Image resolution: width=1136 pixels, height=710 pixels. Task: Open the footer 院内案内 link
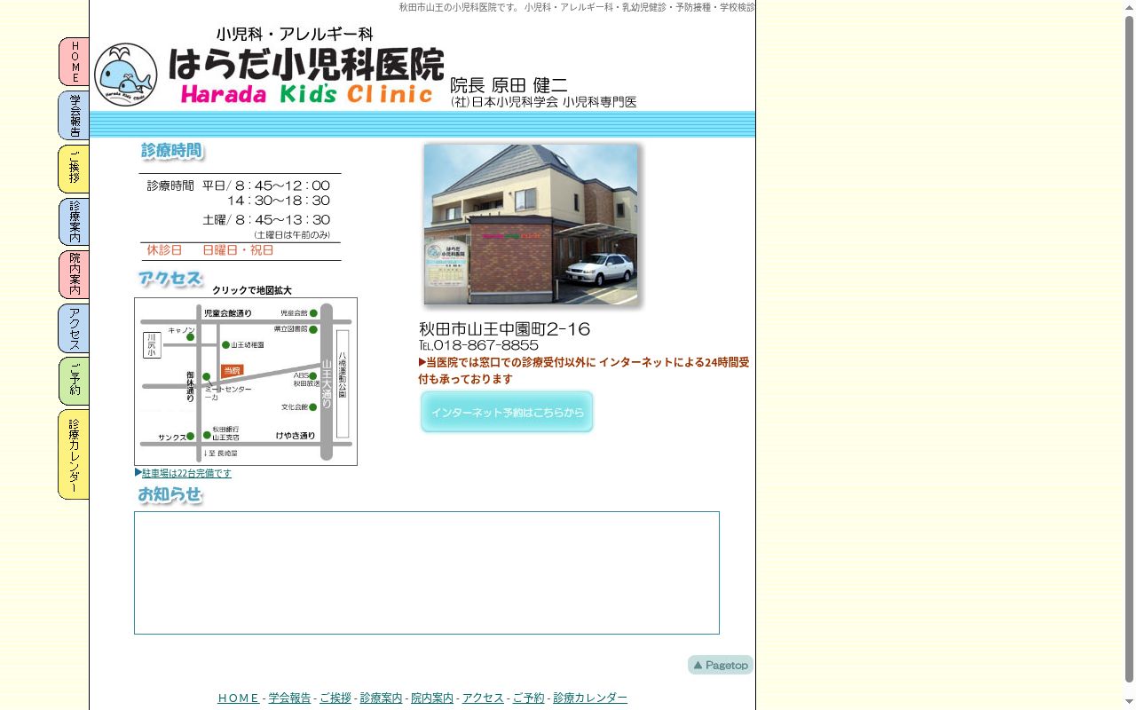pos(432,698)
